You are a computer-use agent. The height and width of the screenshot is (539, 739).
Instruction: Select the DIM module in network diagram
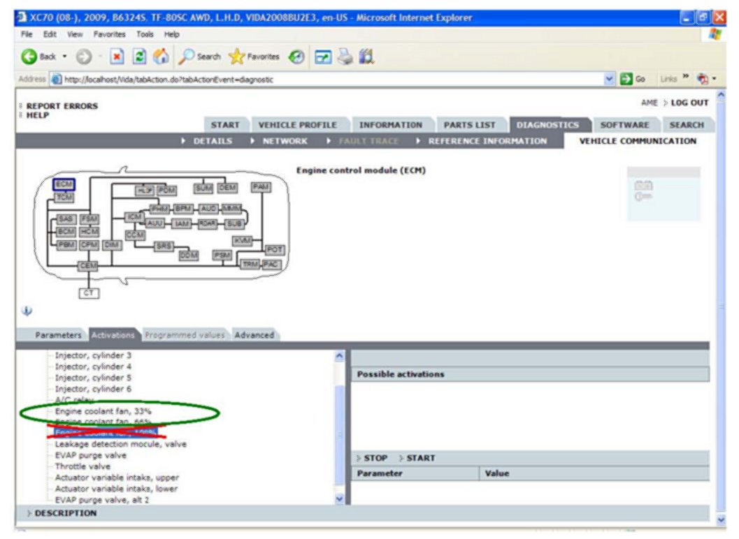pos(112,245)
